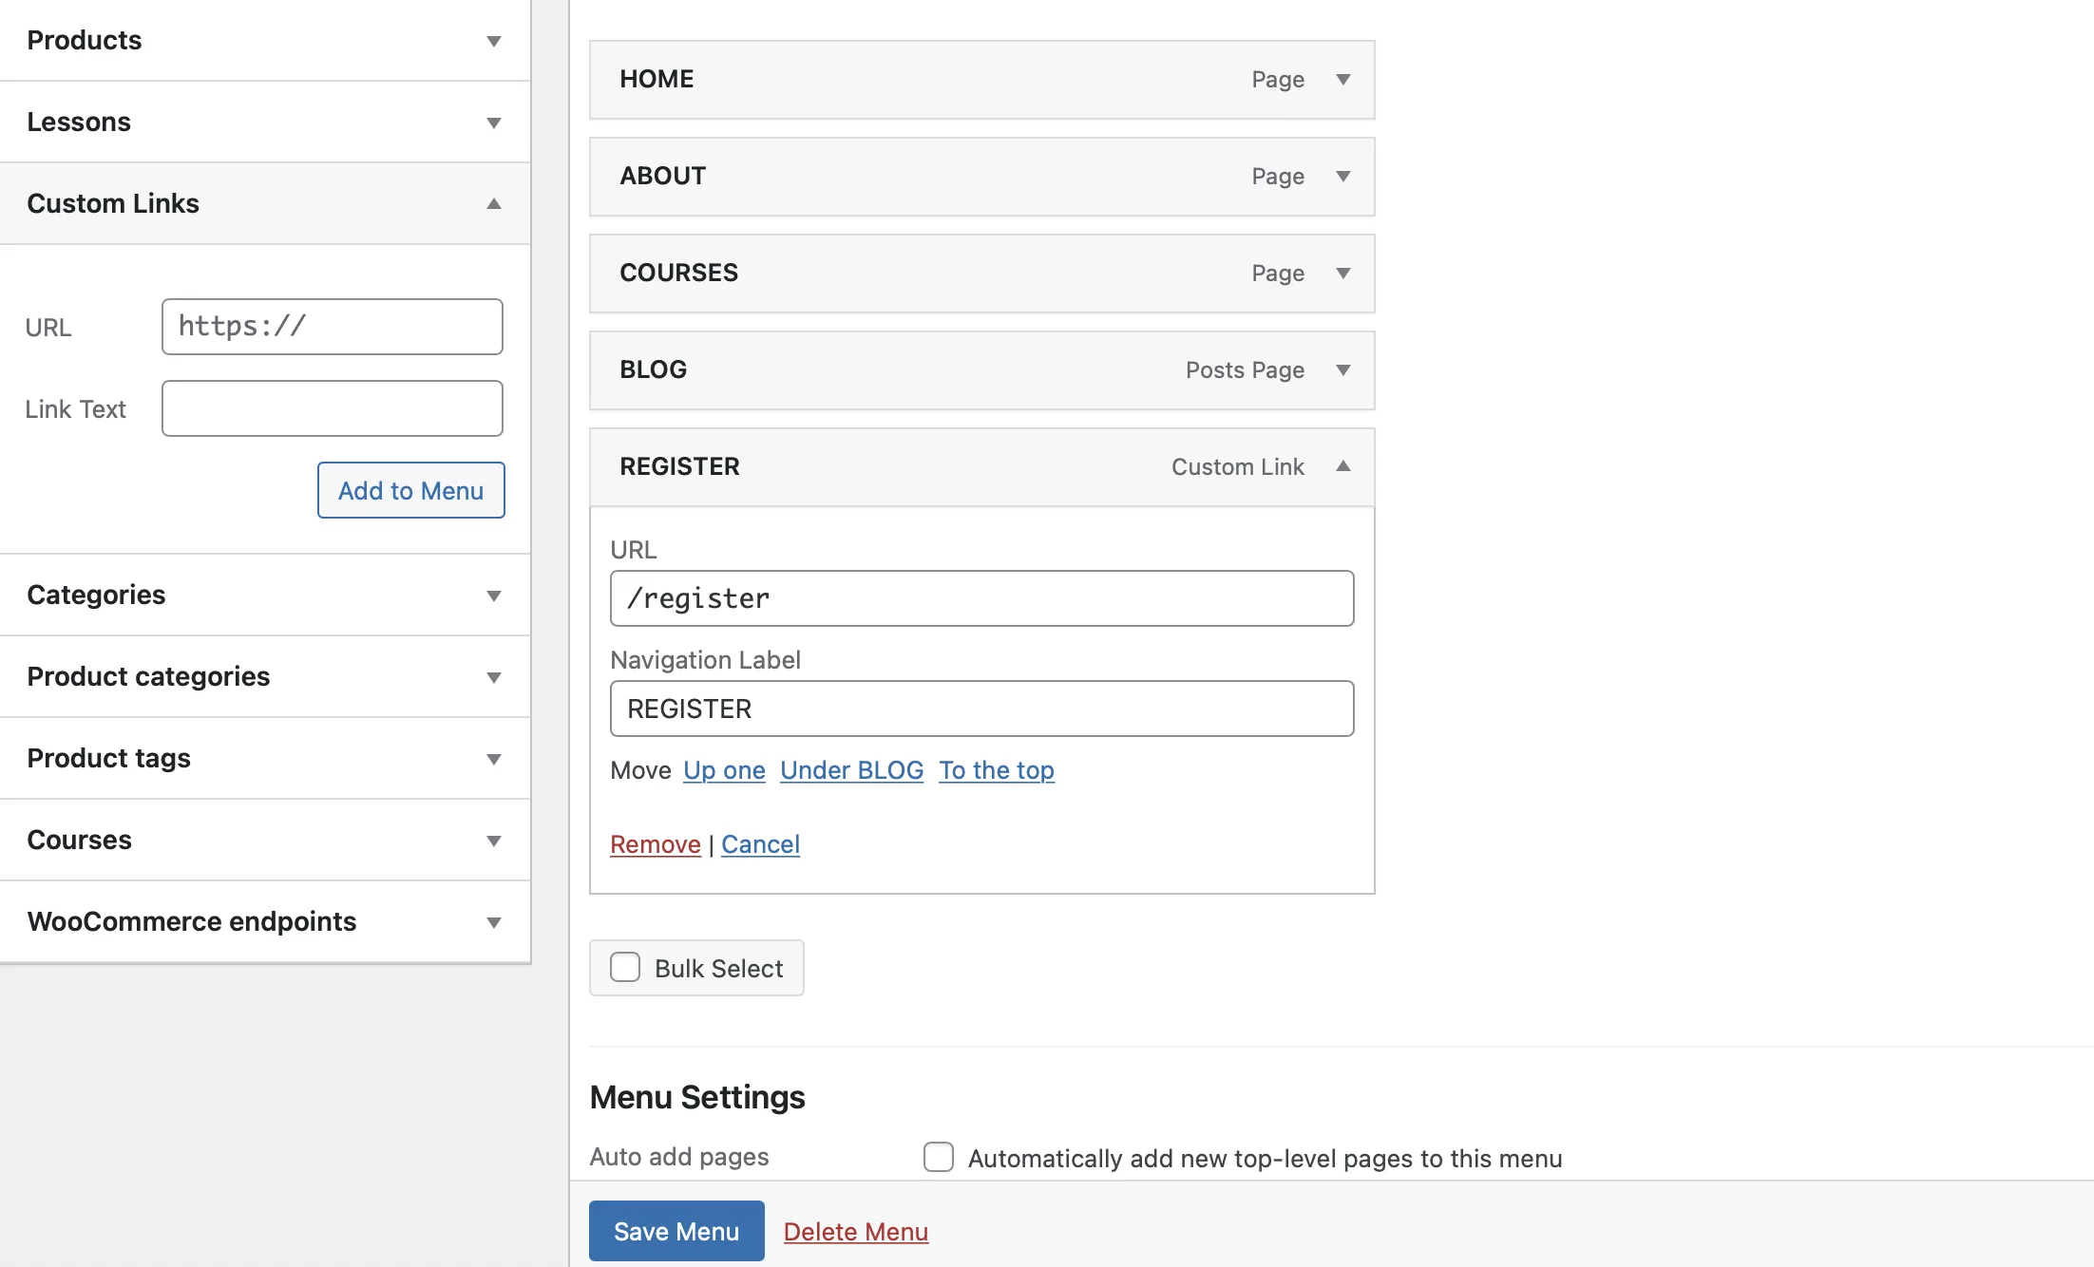2094x1267 pixels.
Task: Click the Add to Menu button
Action: tap(411, 490)
